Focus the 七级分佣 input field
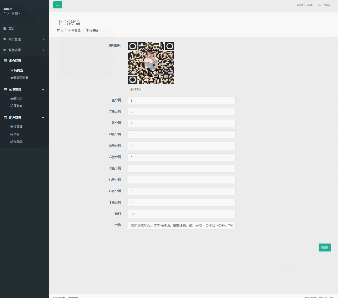338x298 pixels. pyautogui.click(x=182, y=169)
